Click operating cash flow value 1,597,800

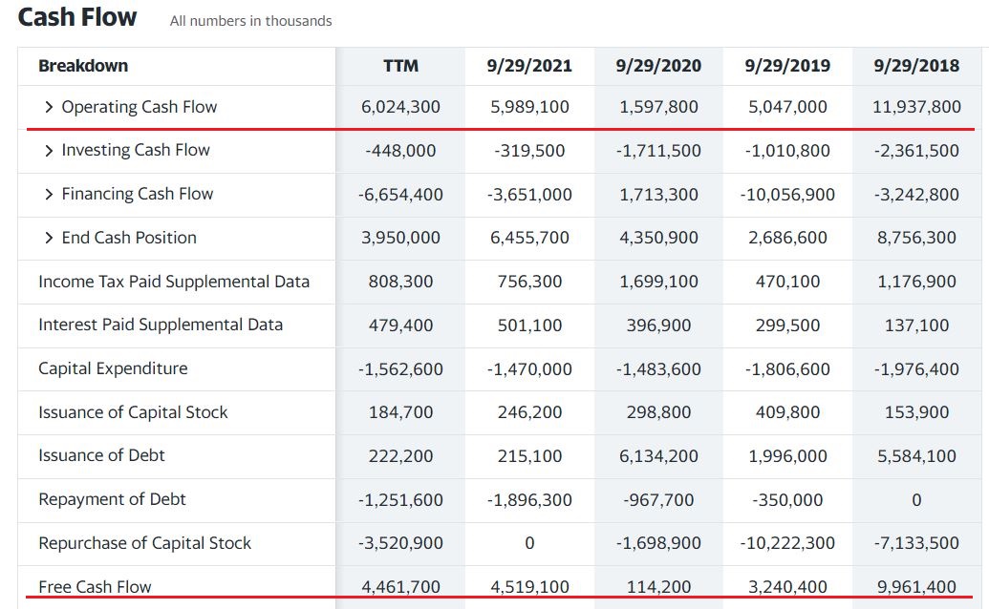(658, 107)
